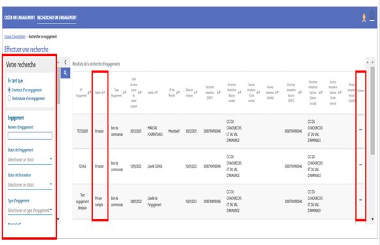Viewport: 380px width, 245px height.
Task: Select Destinataire d'un engagement radio button
Action: pyautogui.click(x=9, y=98)
